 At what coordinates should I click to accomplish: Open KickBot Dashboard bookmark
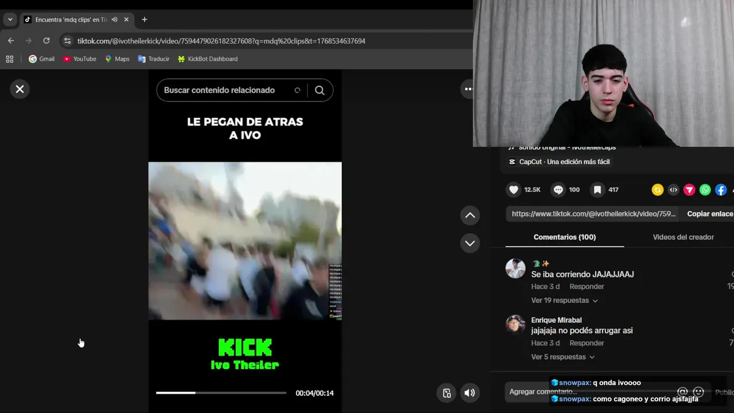tap(208, 59)
